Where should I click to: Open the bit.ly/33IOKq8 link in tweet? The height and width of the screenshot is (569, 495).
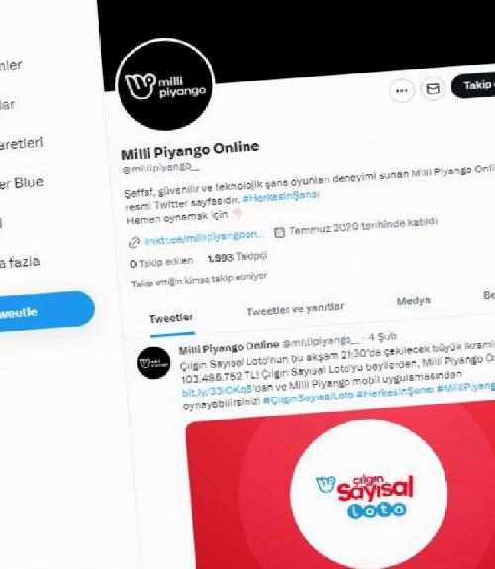(217, 391)
